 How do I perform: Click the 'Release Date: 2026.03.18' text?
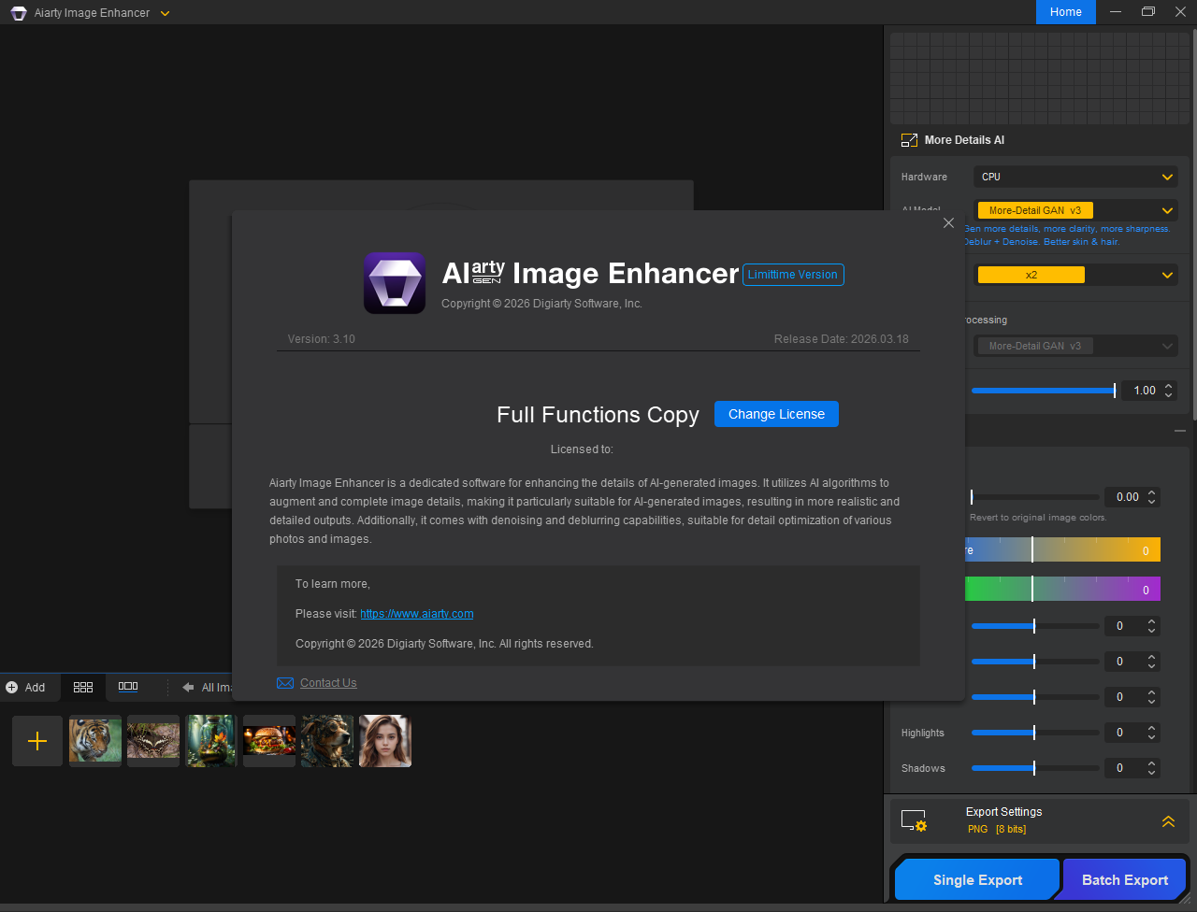[842, 339]
